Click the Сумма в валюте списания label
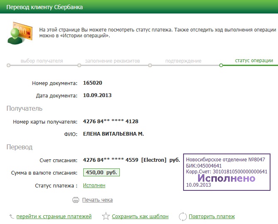This screenshot has height=224, width=278. coord(44,173)
